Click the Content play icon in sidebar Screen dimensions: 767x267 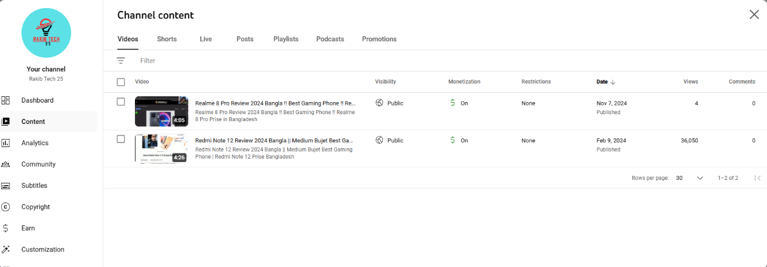pos(6,122)
